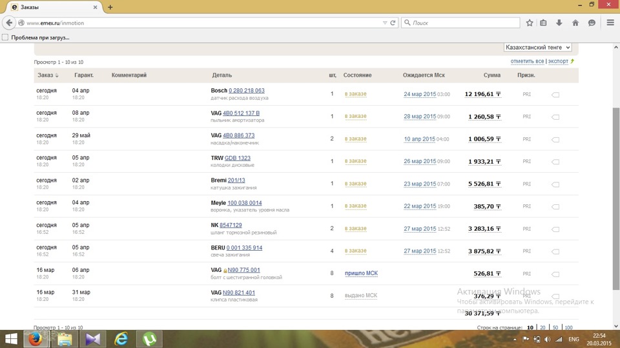Open Firefox from the taskbar

tap(35, 340)
